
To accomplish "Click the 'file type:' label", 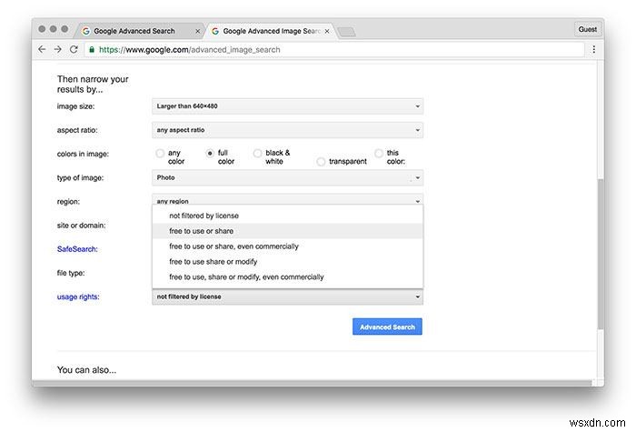I will click(x=71, y=273).
